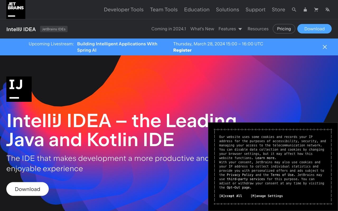Open the Education menu
338x211 pixels.
(197, 9)
